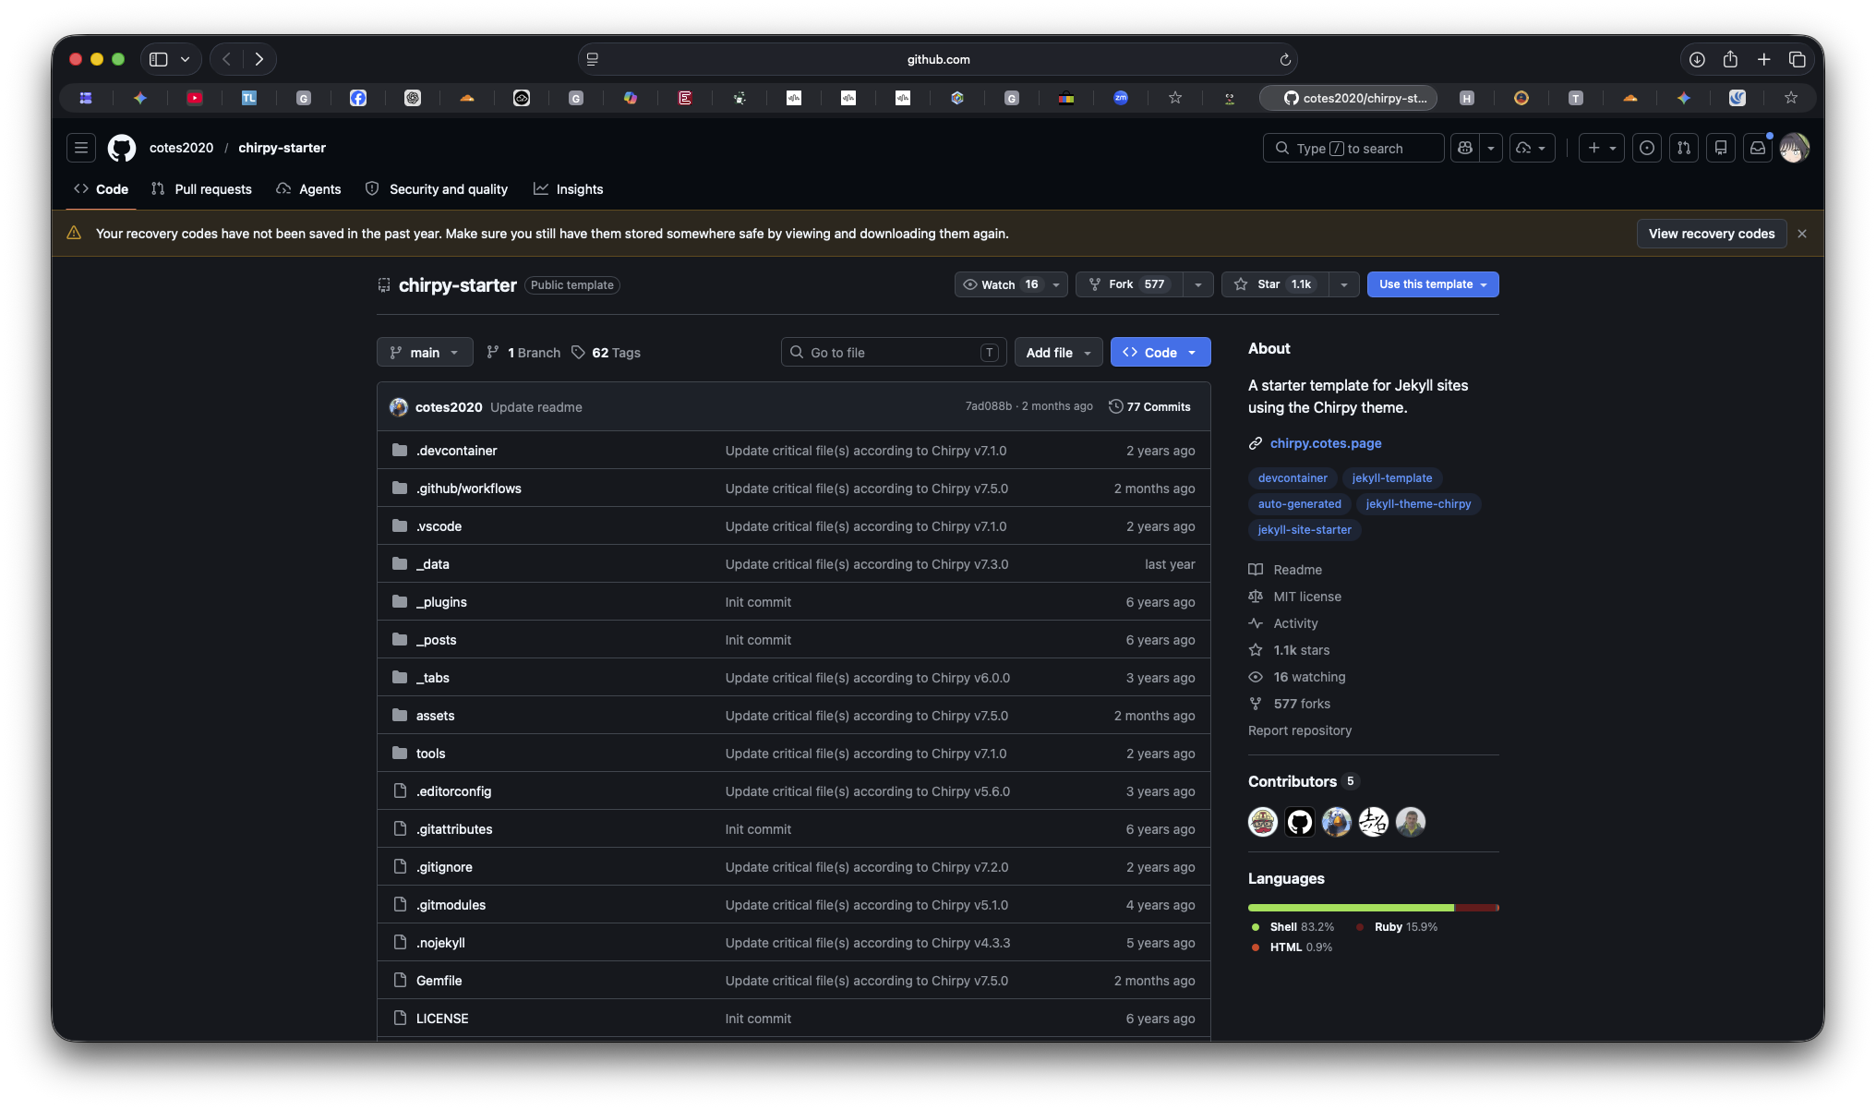Image resolution: width=1876 pixels, height=1110 pixels.
Task: Click the devcontainer topic tag
Action: point(1293,478)
